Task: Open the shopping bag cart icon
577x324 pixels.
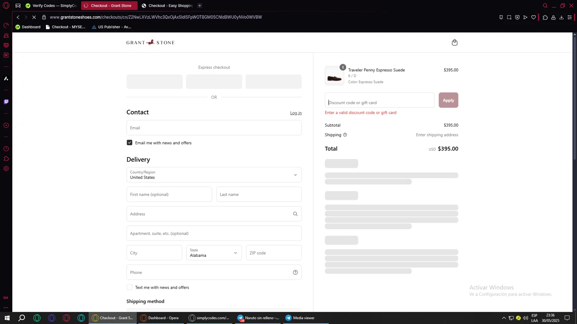Action: coord(454,42)
